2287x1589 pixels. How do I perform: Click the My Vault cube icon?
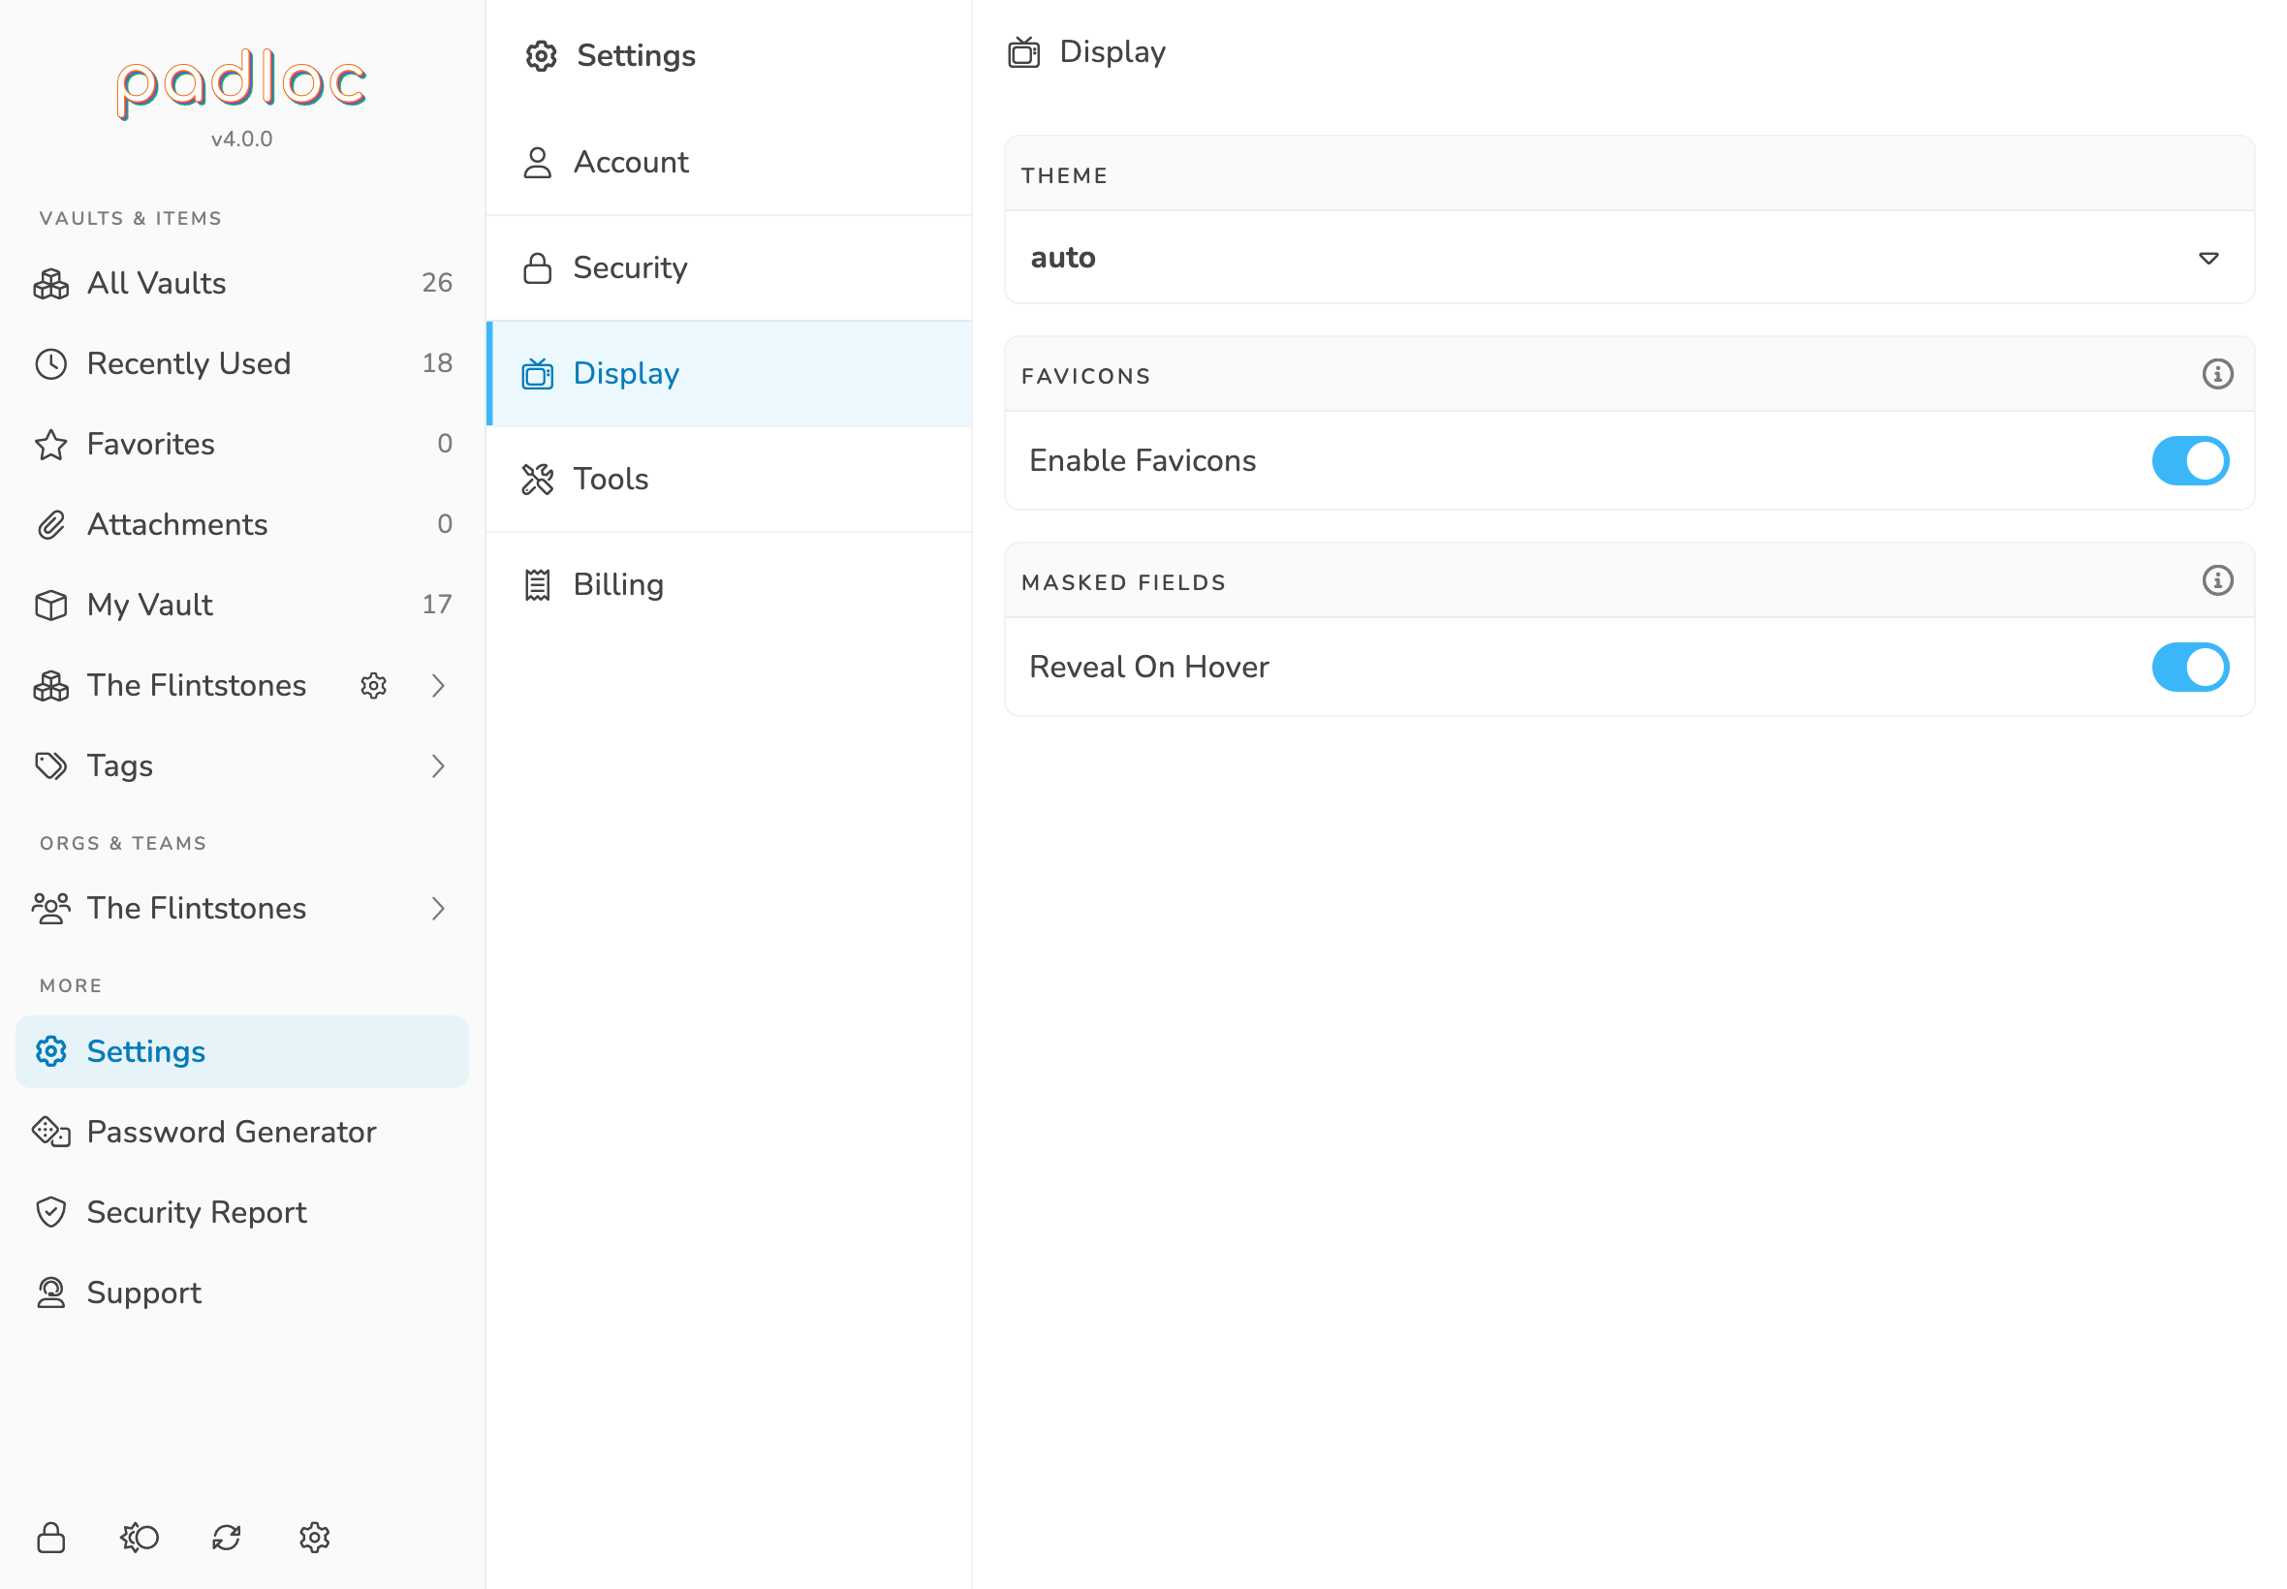coord(50,606)
